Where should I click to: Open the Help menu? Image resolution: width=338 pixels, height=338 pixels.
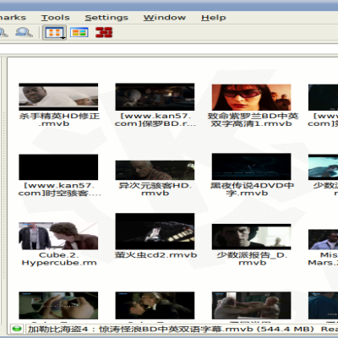coord(214,18)
